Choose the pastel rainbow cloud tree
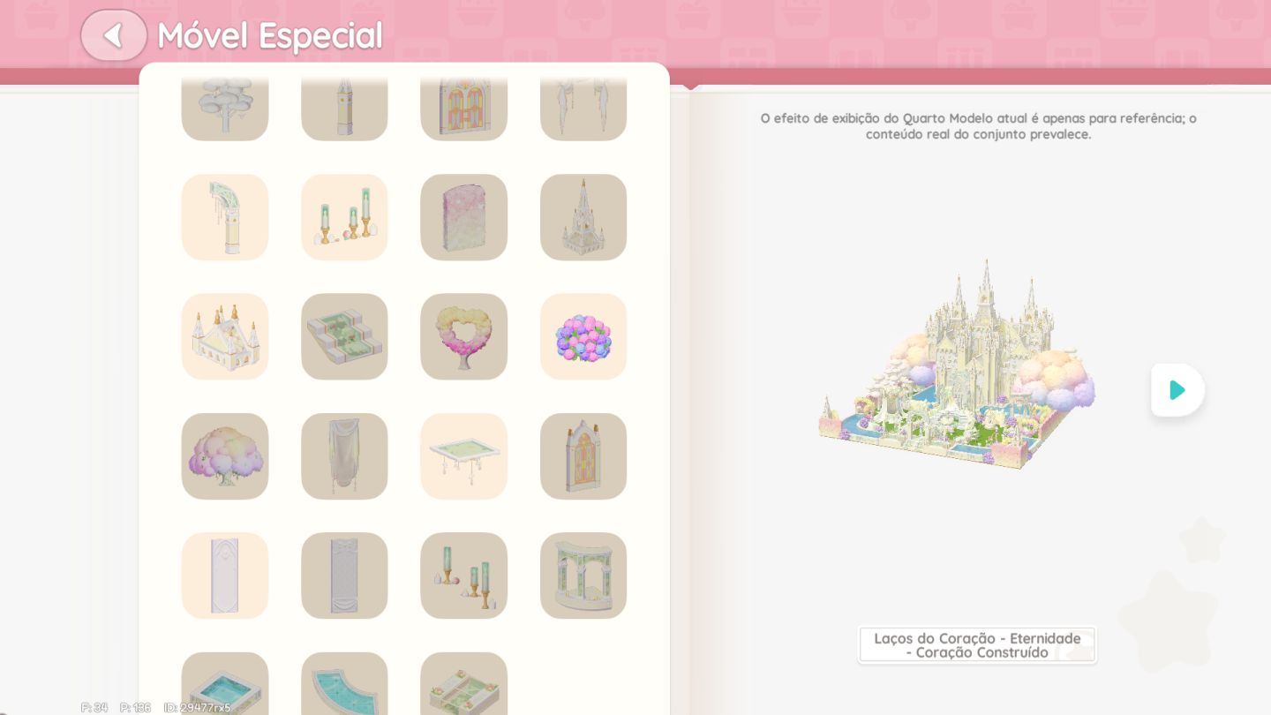The height and width of the screenshot is (715, 1271). [225, 456]
